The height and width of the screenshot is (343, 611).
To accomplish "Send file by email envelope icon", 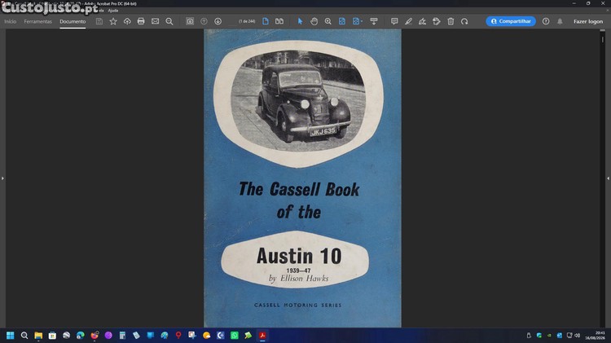I will click(x=155, y=21).
